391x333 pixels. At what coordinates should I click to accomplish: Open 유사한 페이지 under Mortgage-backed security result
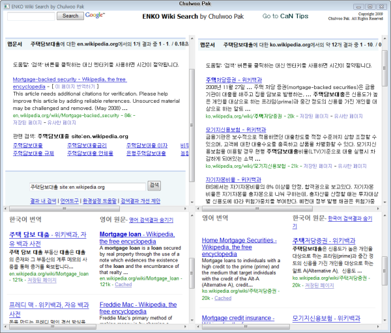(x=62, y=123)
